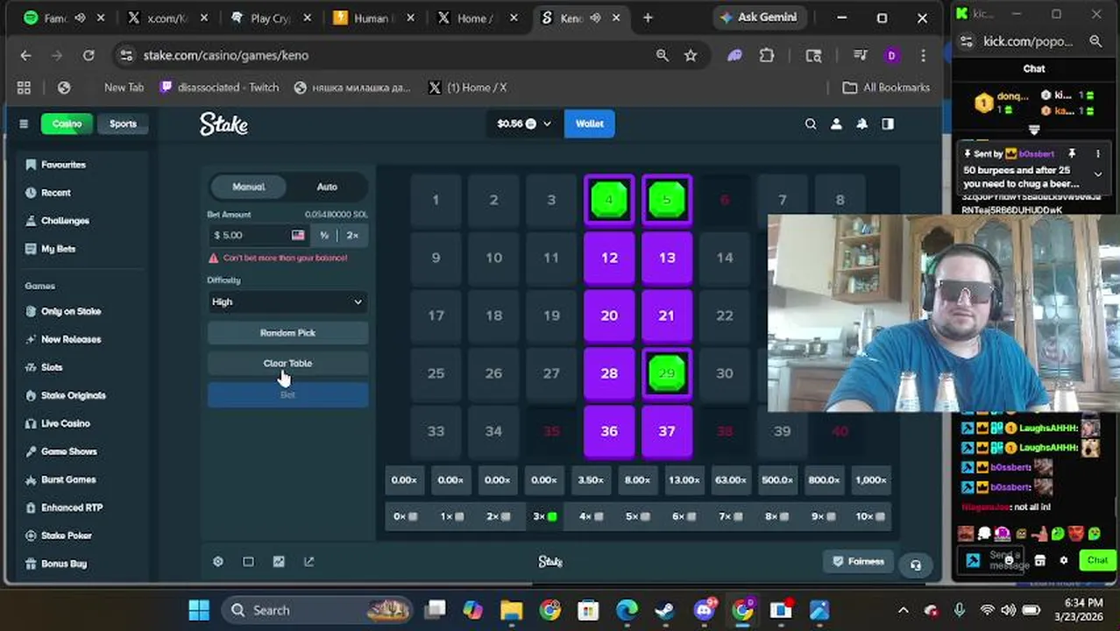Image resolution: width=1120 pixels, height=631 pixels.
Task: Open Live Casino in sidebar
Action: [x=66, y=423]
